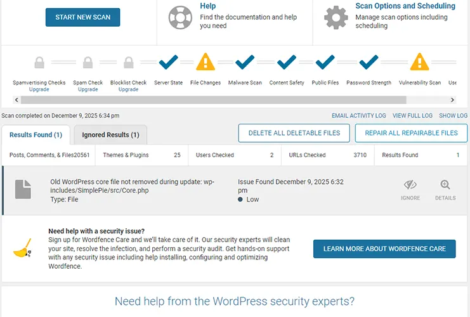Screen dimensions: 470x317
Task: Click Need help with a security issue heading
Action: (96, 231)
